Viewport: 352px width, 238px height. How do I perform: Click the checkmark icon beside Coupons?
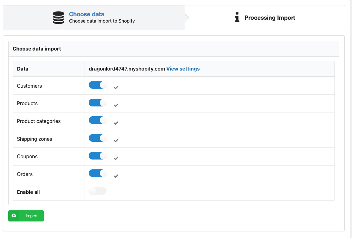116,158
